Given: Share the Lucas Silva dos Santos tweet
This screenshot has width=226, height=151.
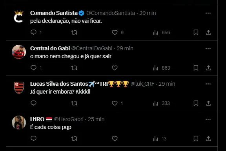Looking at the screenshot, I should pos(208,103).
